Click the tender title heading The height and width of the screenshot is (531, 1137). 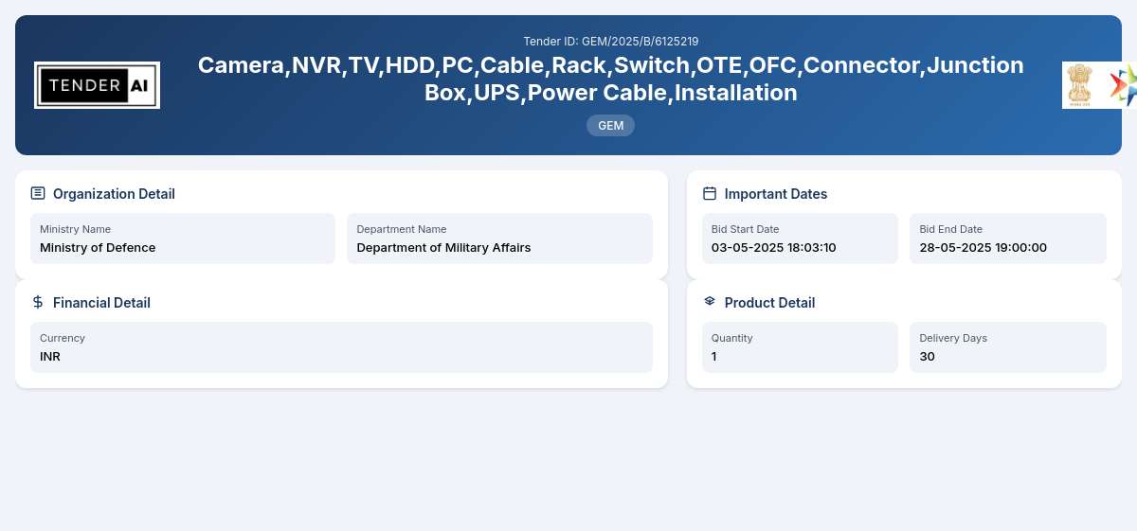pos(611,79)
